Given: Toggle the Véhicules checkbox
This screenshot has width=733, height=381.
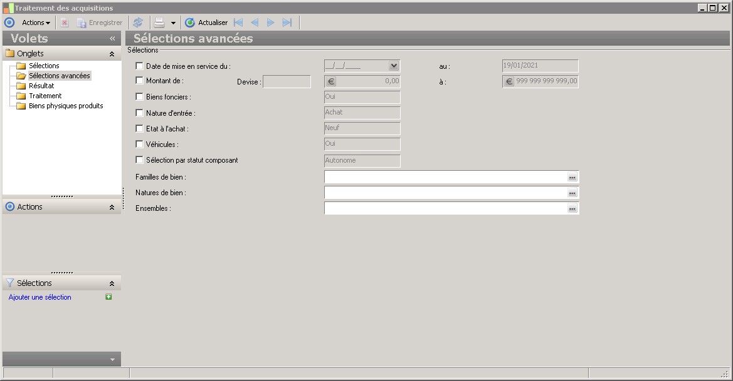Looking at the screenshot, I should pos(139,144).
